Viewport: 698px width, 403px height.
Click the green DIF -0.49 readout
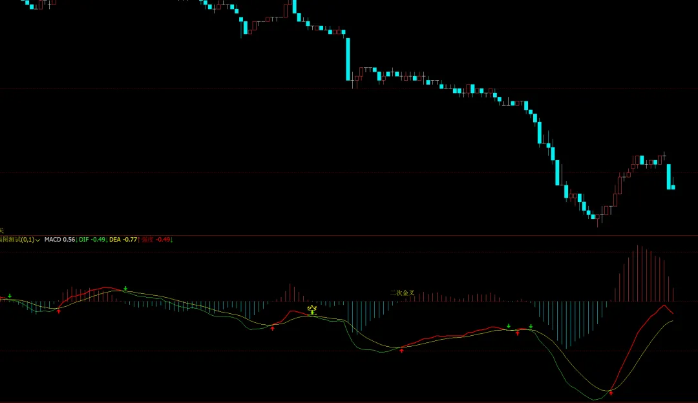[x=93, y=240]
